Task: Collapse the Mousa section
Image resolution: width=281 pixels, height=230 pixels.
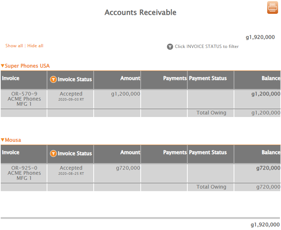Action: (3, 140)
